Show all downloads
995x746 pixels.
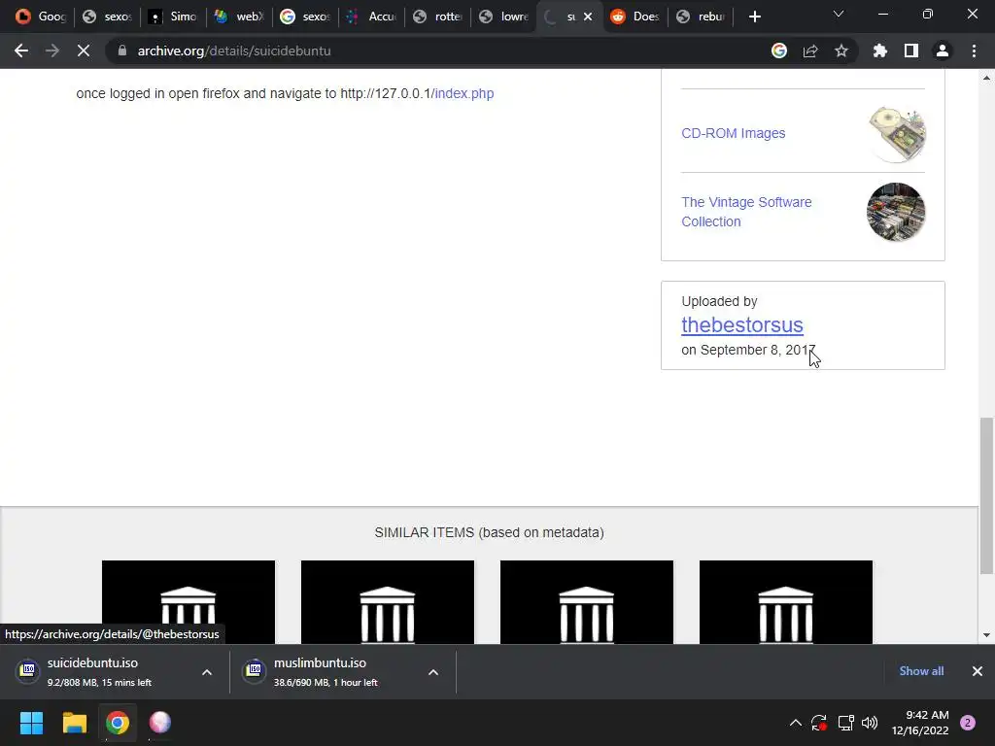(x=921, y=671)
